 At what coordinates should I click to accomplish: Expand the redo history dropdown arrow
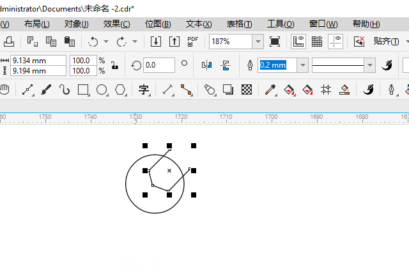[135, 42]
